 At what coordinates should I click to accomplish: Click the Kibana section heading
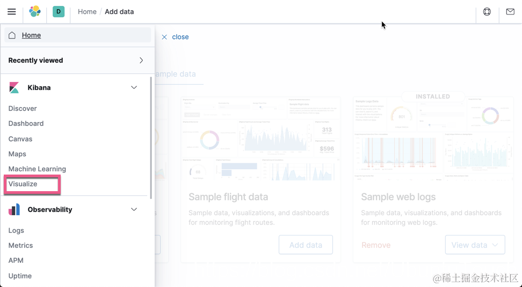(x=39, y=88)
